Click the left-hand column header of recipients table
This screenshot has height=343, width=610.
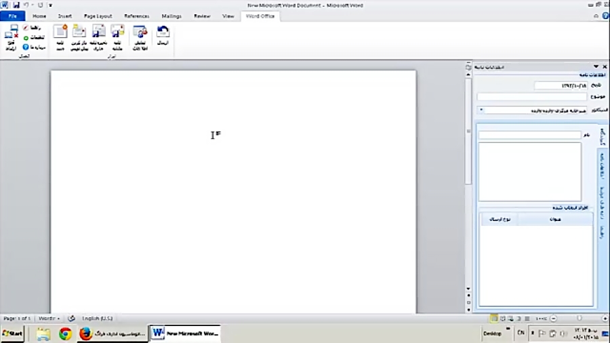tap(500, 220)
